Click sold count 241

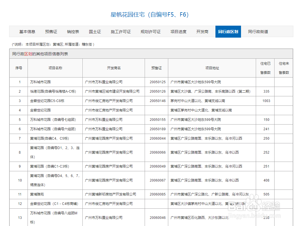(x=266, y=129)
